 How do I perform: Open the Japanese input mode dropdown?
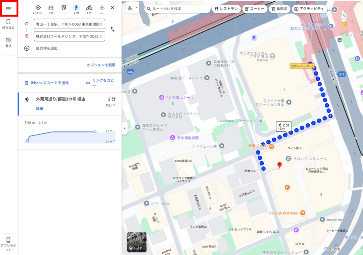click(136, 8)
